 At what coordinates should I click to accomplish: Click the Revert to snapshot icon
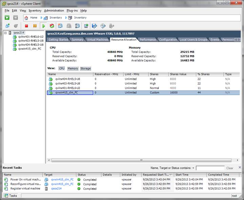69,26
